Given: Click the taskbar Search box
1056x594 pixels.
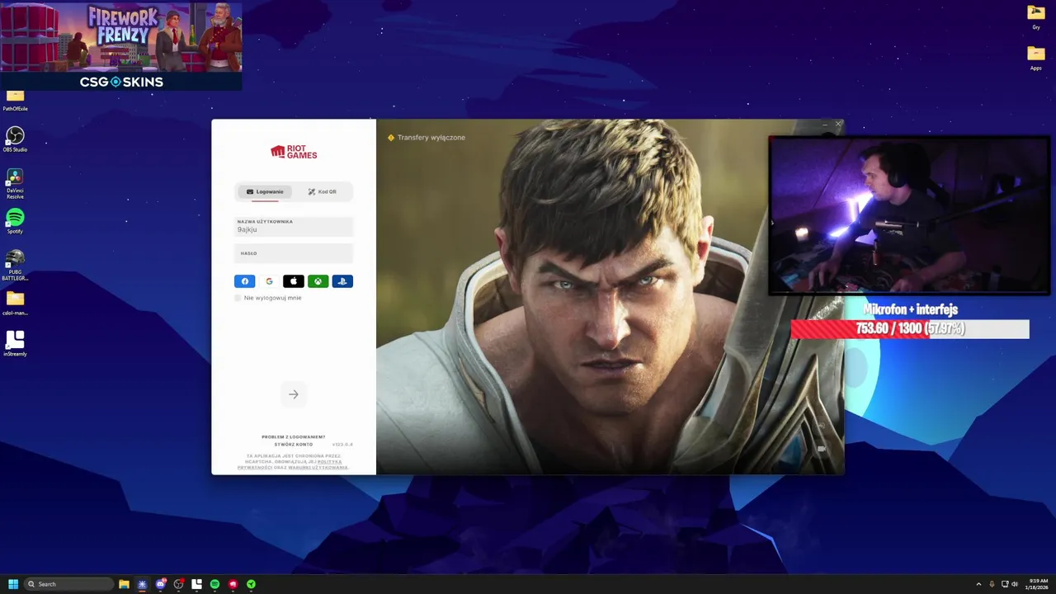Looking at the screenshot, I should (68, 584).
